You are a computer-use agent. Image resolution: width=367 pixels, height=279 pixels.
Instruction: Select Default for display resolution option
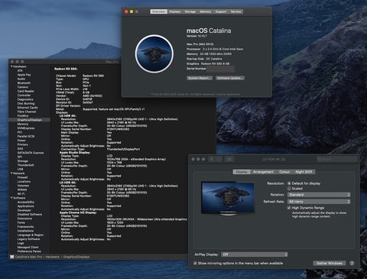289,183
